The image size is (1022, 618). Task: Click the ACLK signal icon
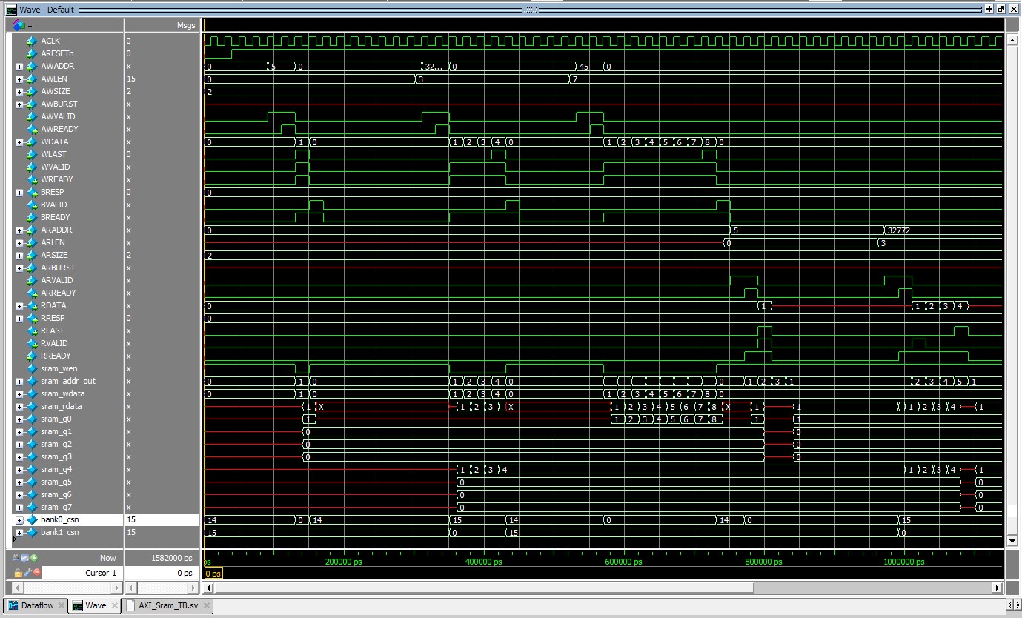pos(31,41)
